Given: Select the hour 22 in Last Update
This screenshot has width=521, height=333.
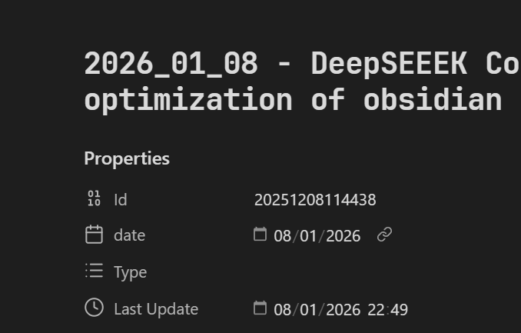Looking at the screenshot, I should [x=376, y=310].
